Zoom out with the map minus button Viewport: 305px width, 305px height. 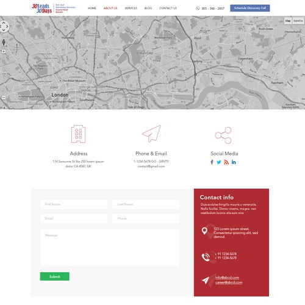point(4,98)
